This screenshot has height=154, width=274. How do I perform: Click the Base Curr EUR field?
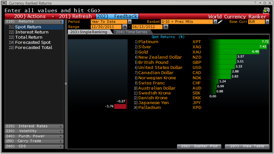click(256, 22)
